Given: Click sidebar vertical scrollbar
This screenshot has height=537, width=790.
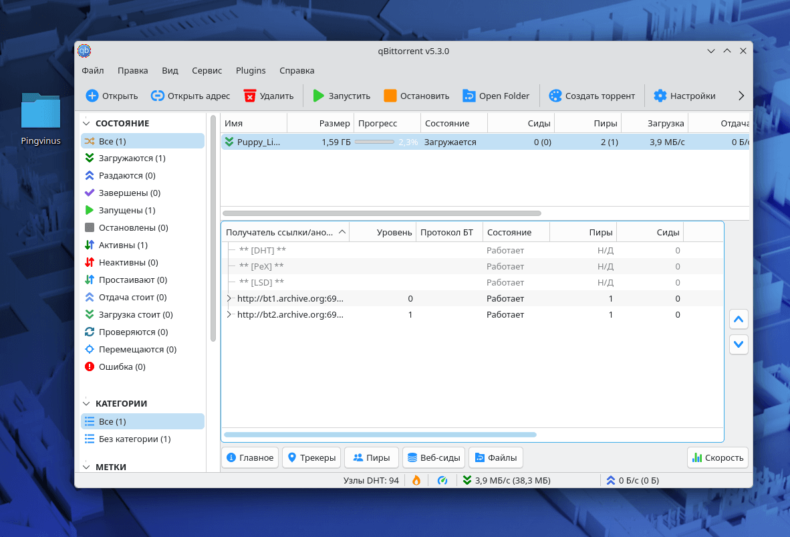Looking at the screenshot, I should pyautogui.click(x=213, y=229).
